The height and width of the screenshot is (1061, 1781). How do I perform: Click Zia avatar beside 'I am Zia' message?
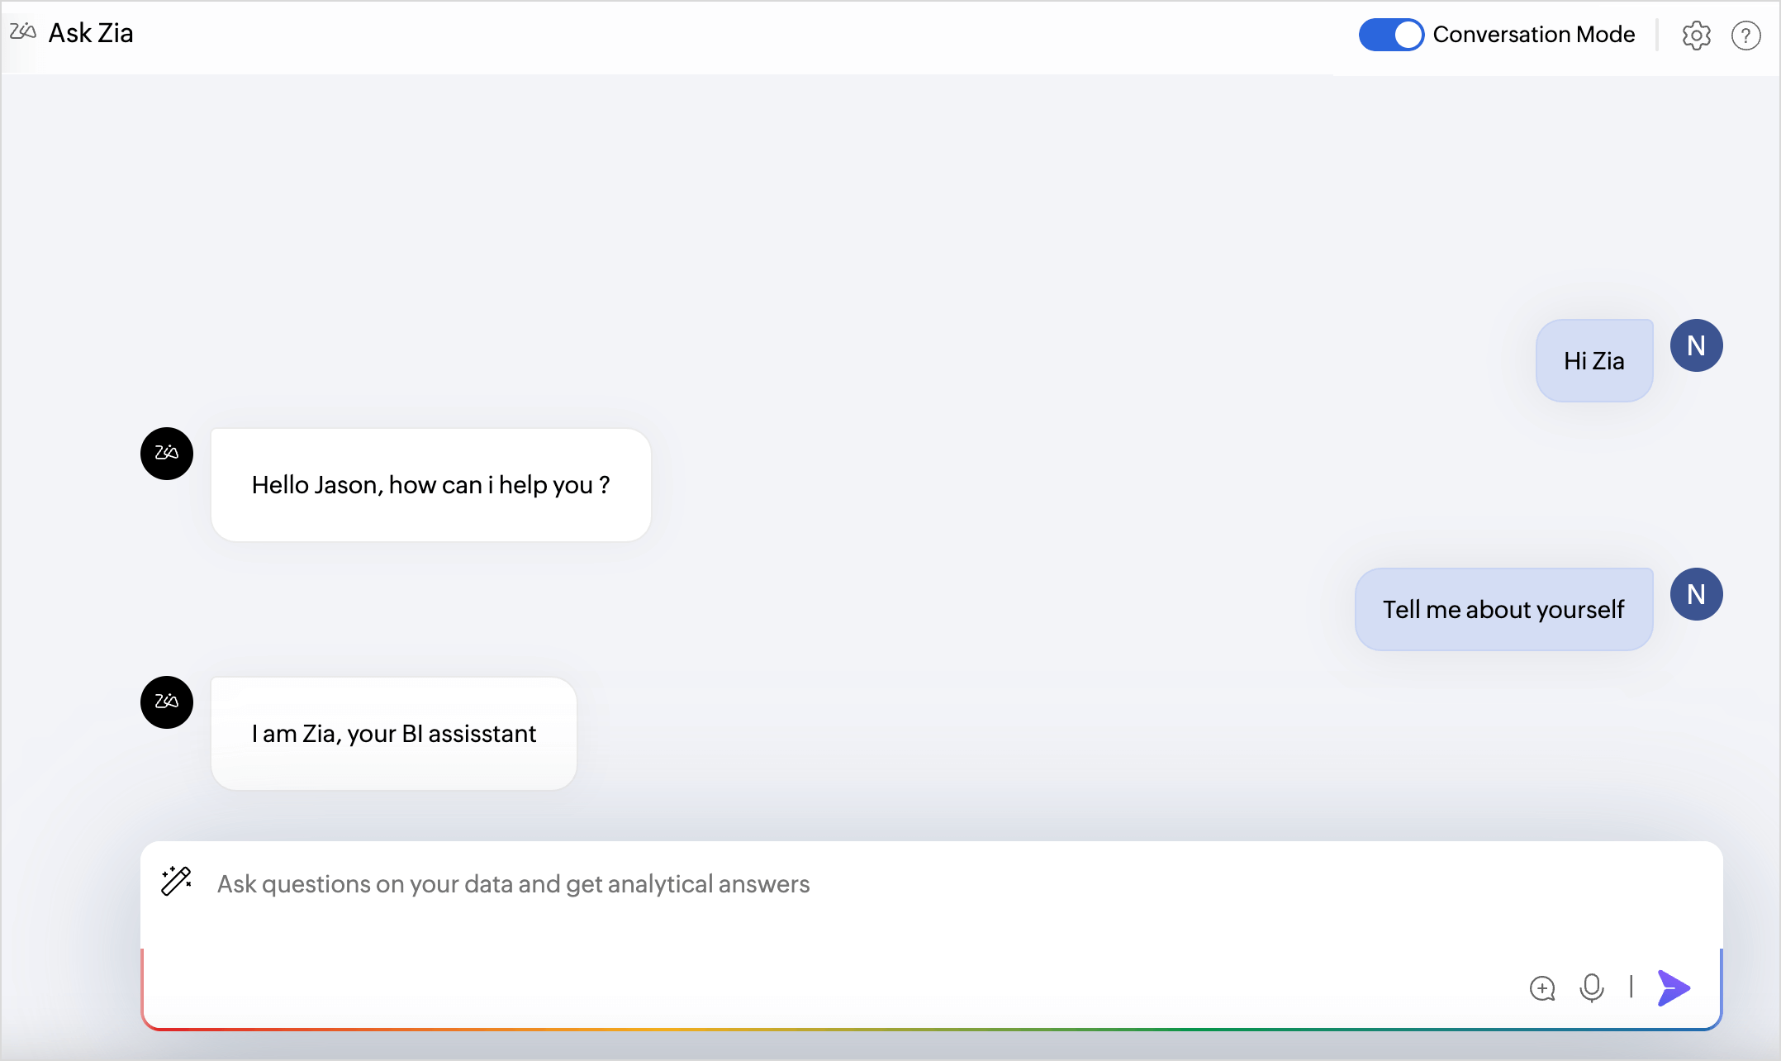(x=167, y=702)
